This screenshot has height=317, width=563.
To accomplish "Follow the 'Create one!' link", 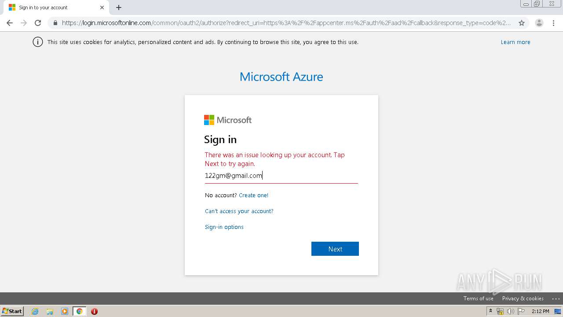I will (253, 195).
